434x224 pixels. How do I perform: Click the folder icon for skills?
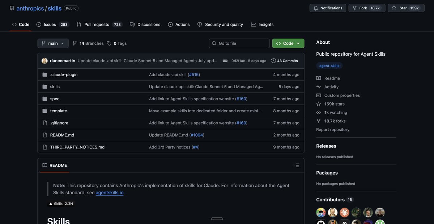[45, 87]
